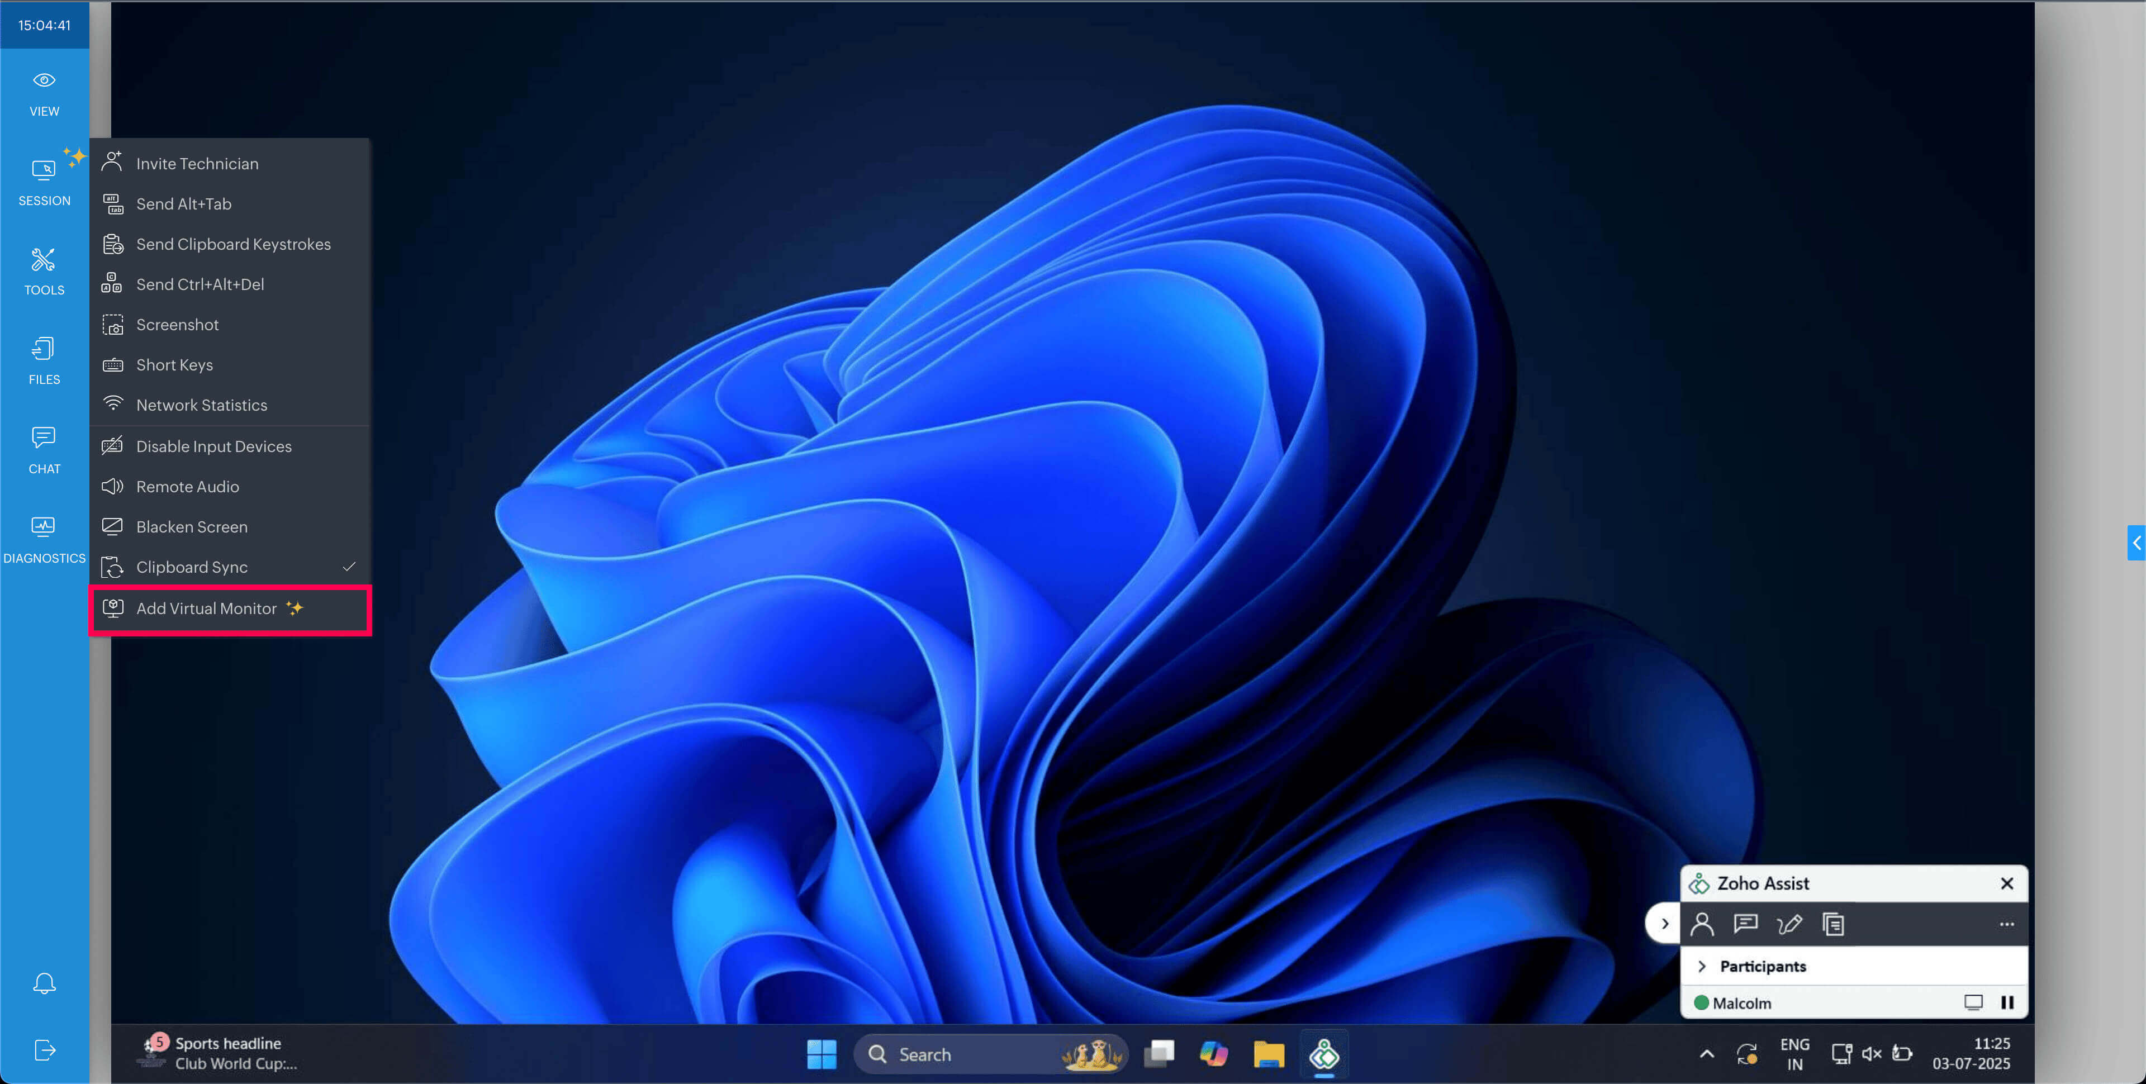Screen dimensions: 2146x1084
Task: Toggle Clipboard Sync option
Action: click(x=192, y=567)
